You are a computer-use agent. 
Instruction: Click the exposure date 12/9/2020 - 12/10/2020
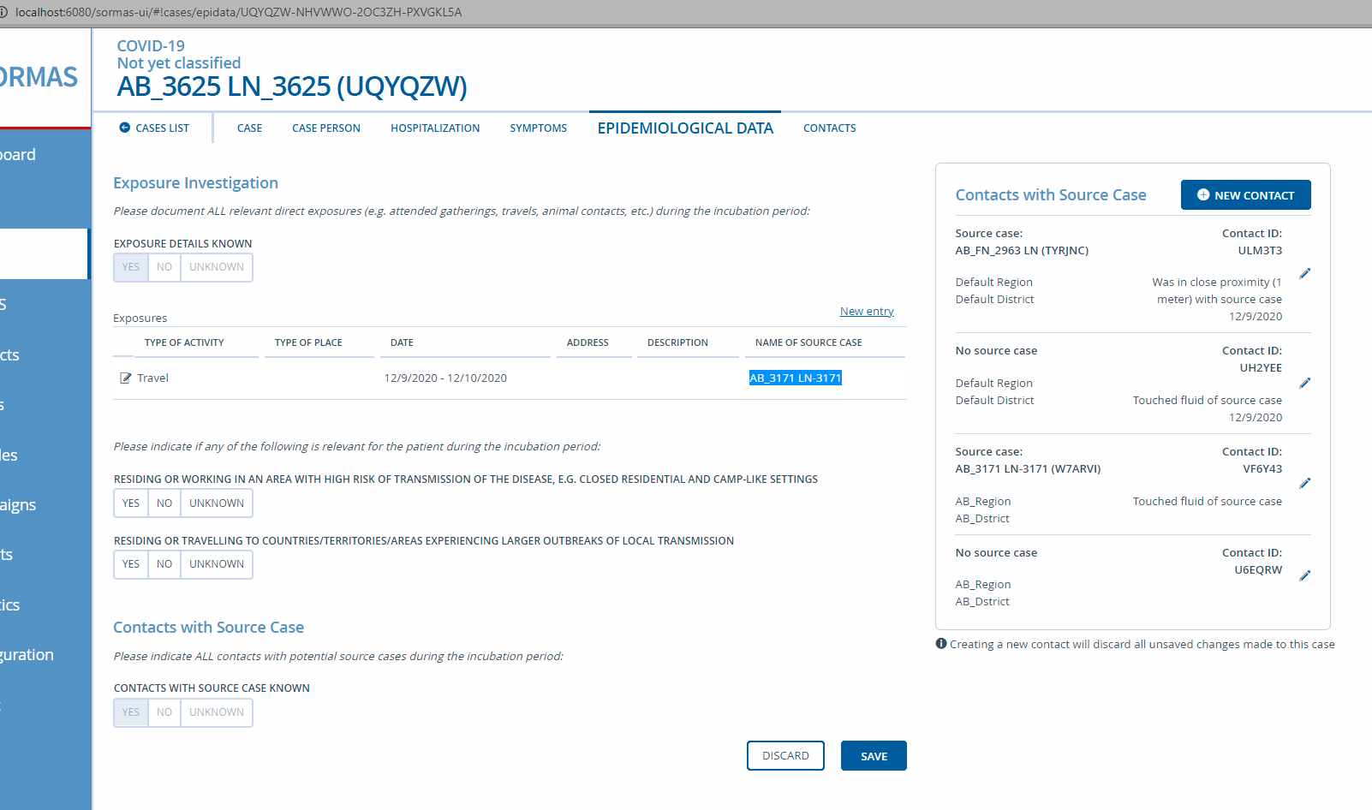pos(445,378)
